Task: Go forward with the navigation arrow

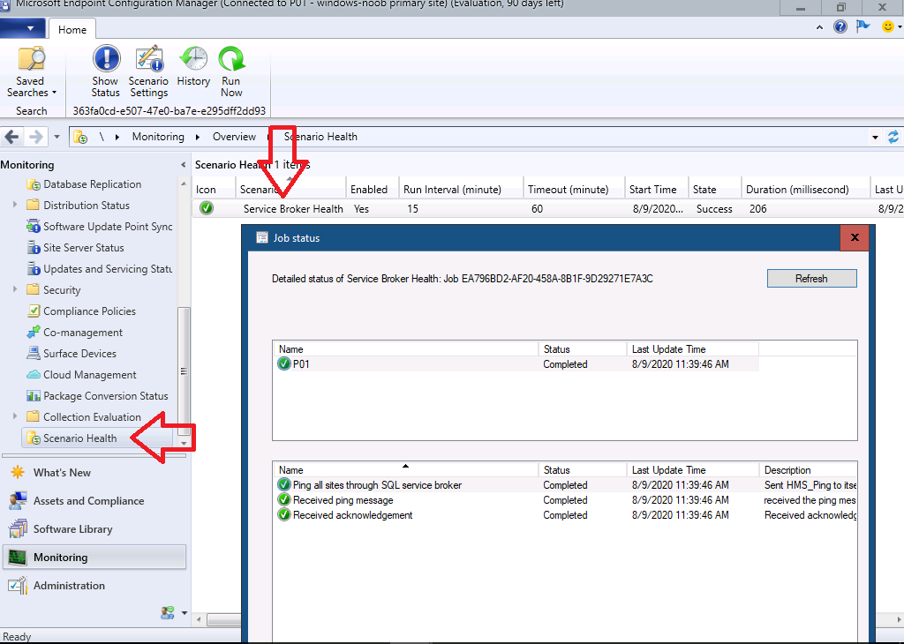Action: 35,137
